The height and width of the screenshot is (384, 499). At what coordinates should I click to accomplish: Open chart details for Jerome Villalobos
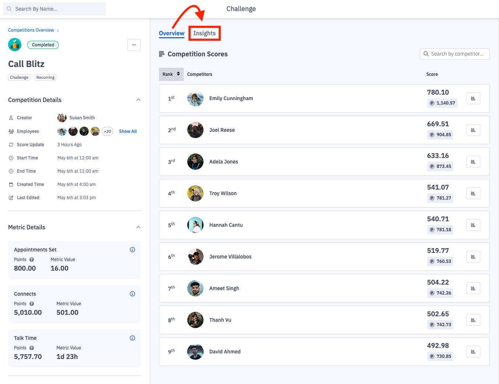pyautogui.click(x=473, y=257)
